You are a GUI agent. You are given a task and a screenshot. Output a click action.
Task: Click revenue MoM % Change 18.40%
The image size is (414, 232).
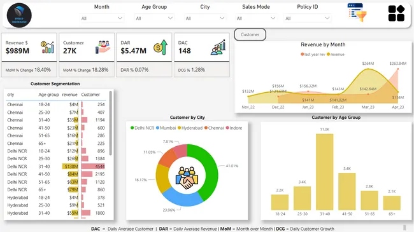tap(28, 70)
